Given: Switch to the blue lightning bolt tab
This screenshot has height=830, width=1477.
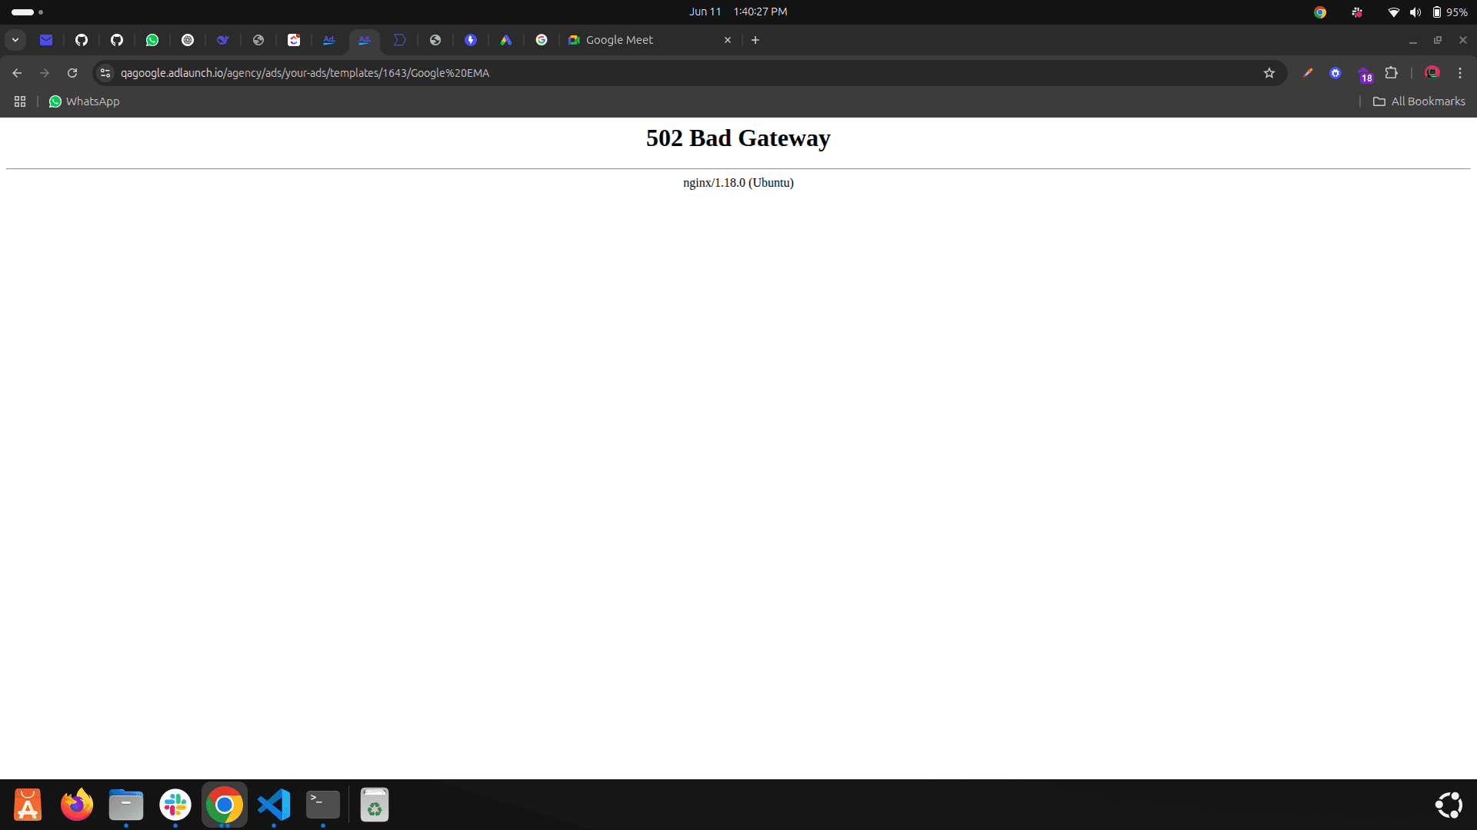Looking at the screenshot, I should 471,40.
